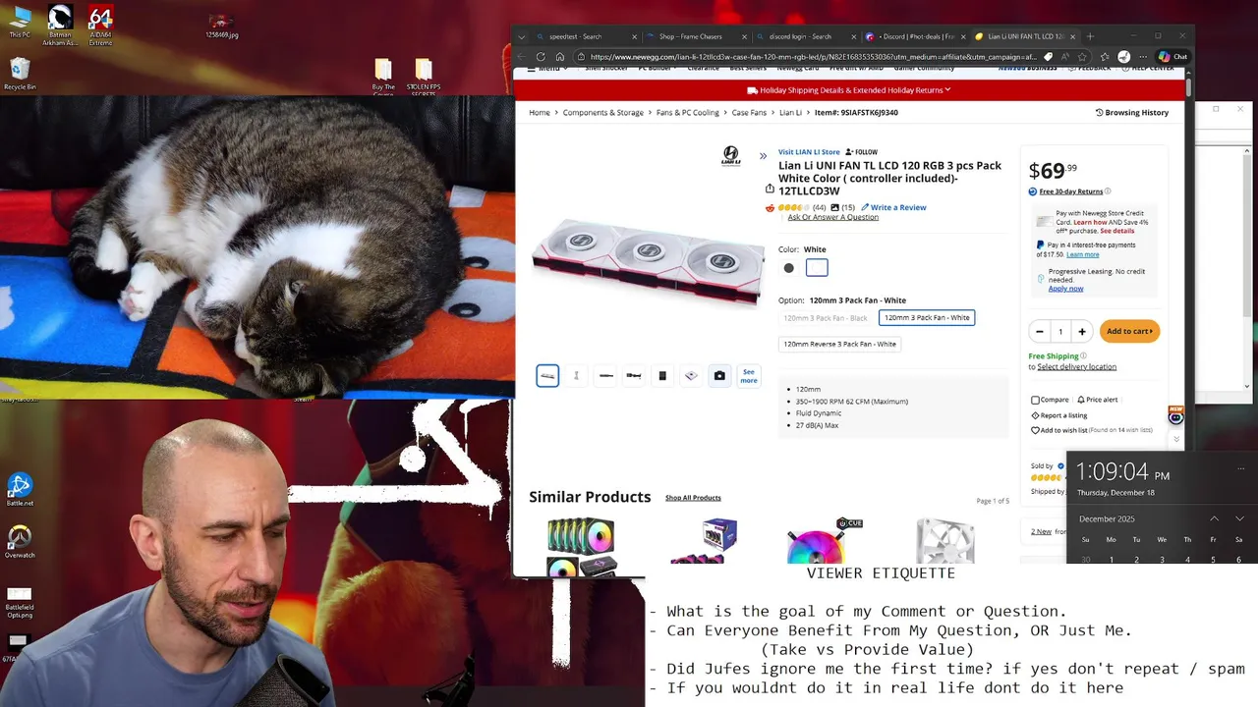Open Copilot Chat button in browser
Screen dimensions: 1258x707
point(1172,57)
